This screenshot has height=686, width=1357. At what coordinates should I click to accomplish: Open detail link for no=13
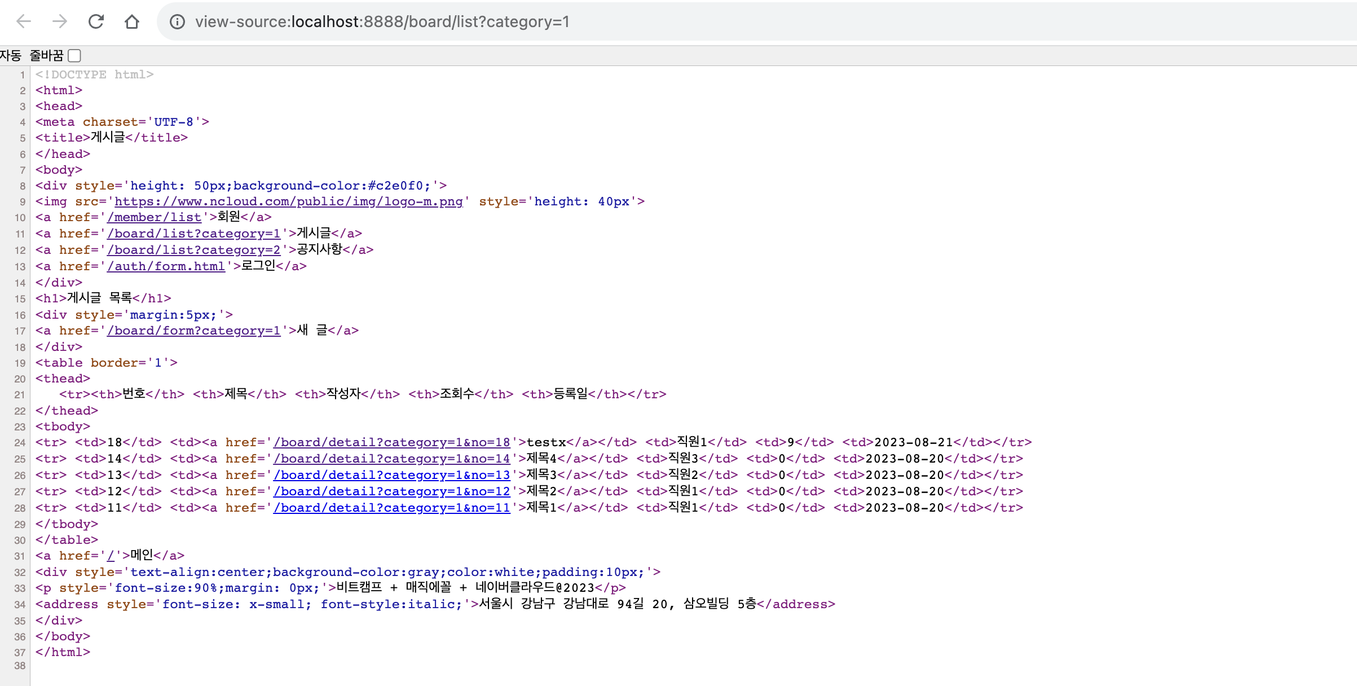pyautogui.click(x=391, y=475)
